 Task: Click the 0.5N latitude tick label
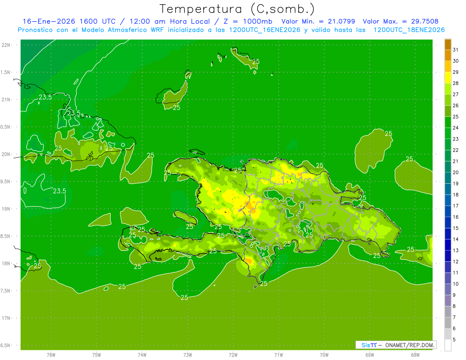5,127
